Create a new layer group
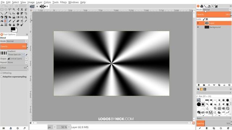Screen dimensions: 232x130 (204, 85)
